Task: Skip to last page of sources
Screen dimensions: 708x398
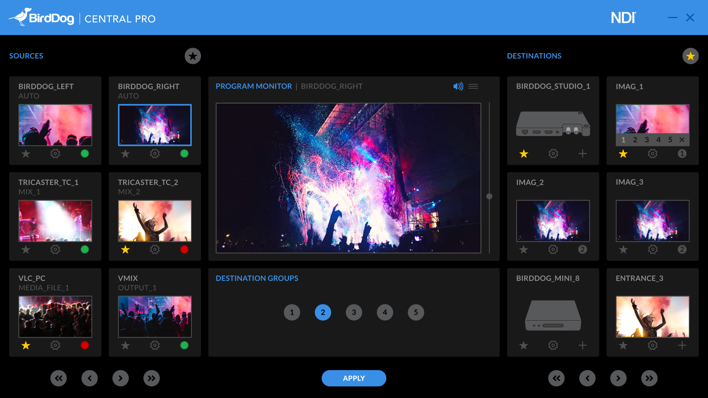Action: point(152,378)
